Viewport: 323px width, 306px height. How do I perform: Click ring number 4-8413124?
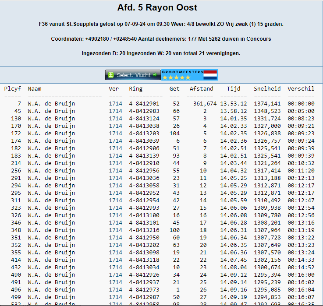144,119
